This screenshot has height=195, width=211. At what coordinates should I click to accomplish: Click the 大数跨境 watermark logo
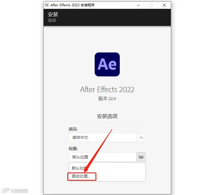pyautogui.click(x=15, y=190)
